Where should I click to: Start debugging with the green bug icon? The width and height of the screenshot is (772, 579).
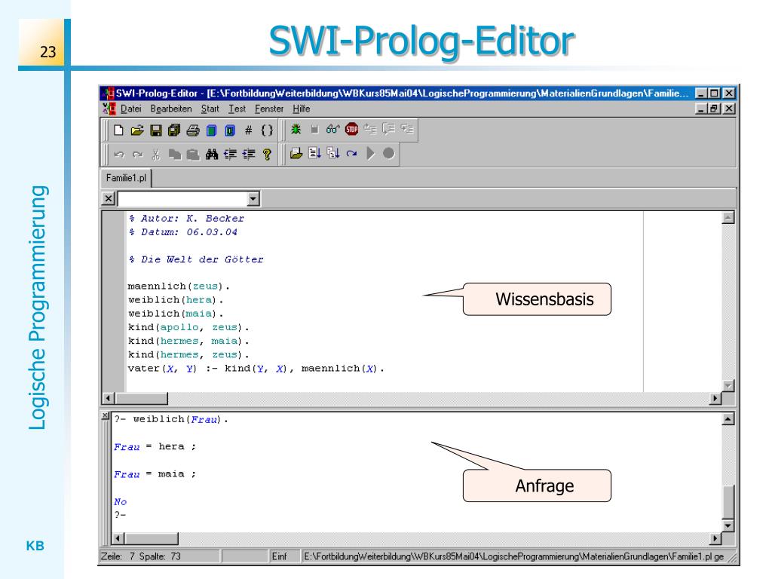pyautogui.click(x=296, y=130)
